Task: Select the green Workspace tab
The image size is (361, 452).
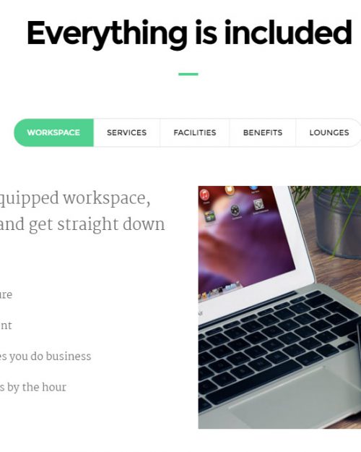Action: [54, 132]
